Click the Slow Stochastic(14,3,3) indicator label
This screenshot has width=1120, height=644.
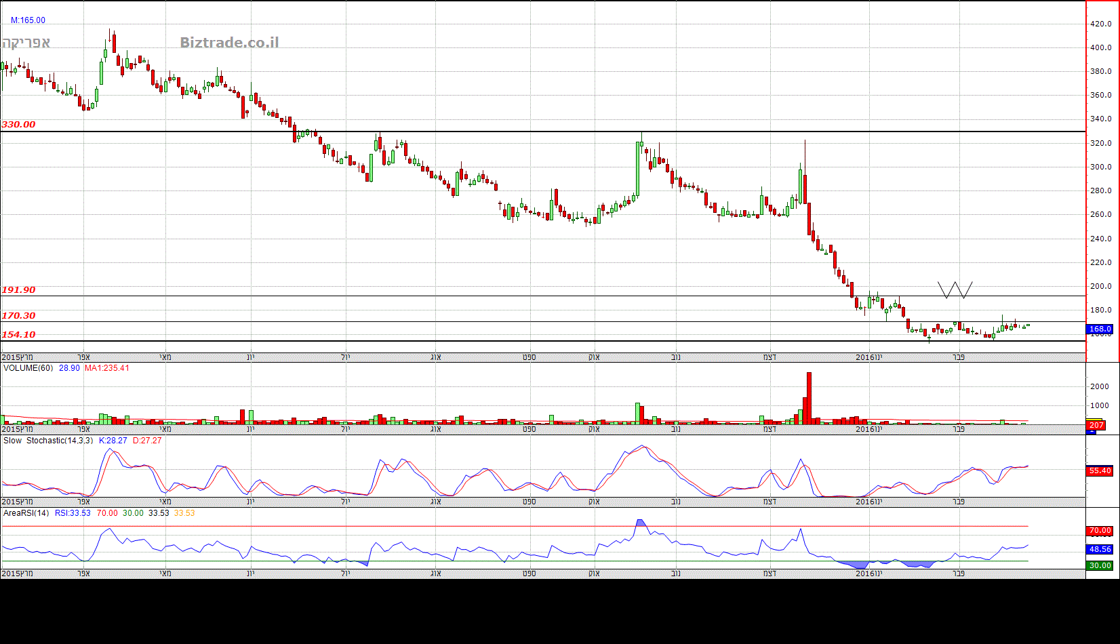(x=47, y=441)
